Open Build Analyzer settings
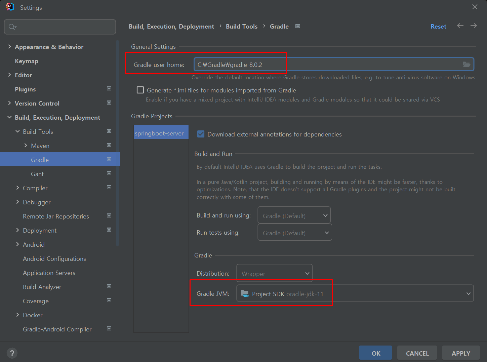Screen dimensions: 487x362 (42, 287)
